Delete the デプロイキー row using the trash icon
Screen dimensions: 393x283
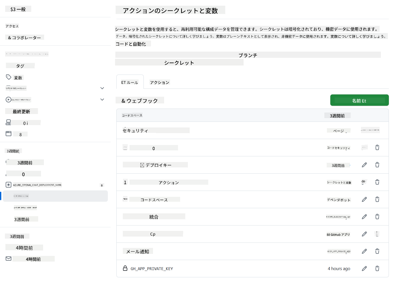tap(377, 165)
